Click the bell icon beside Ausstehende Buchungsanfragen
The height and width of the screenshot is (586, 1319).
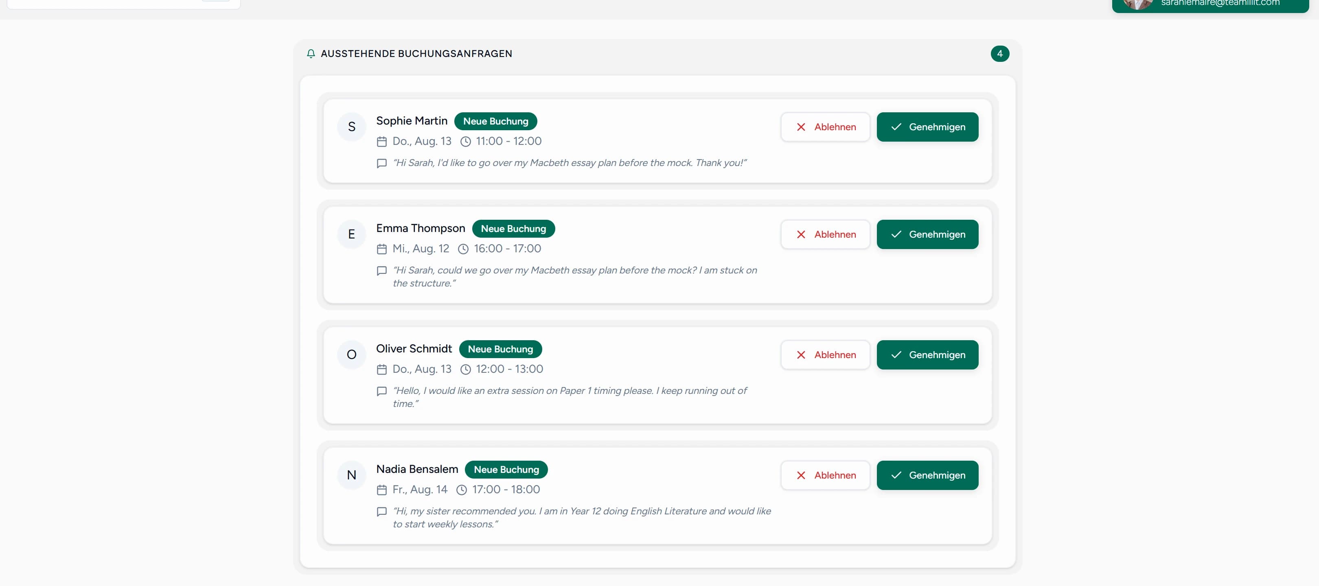pyautogui.click(x=311, y=54)
